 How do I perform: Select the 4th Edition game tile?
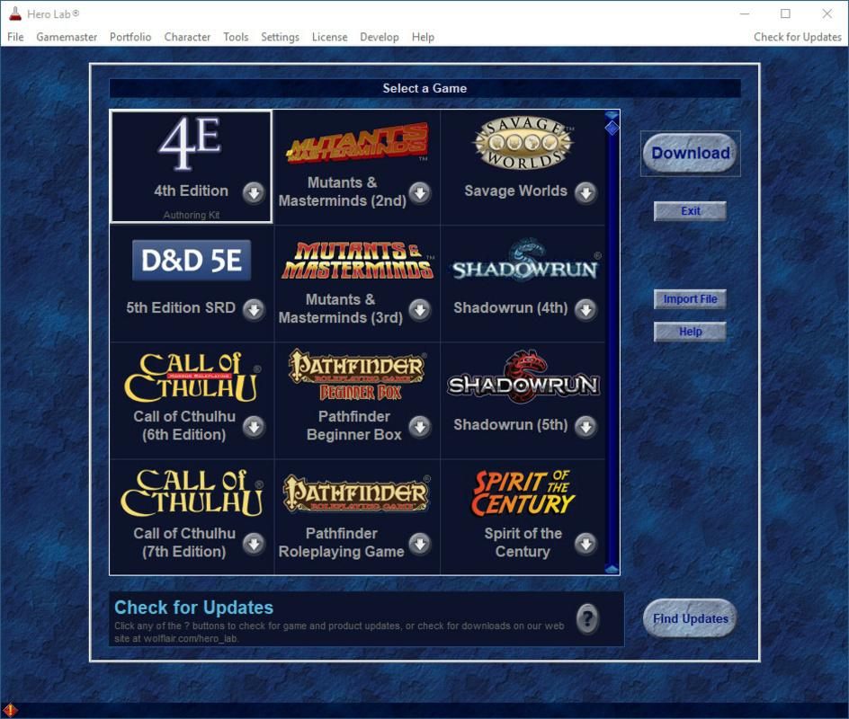tap(189, 166)
